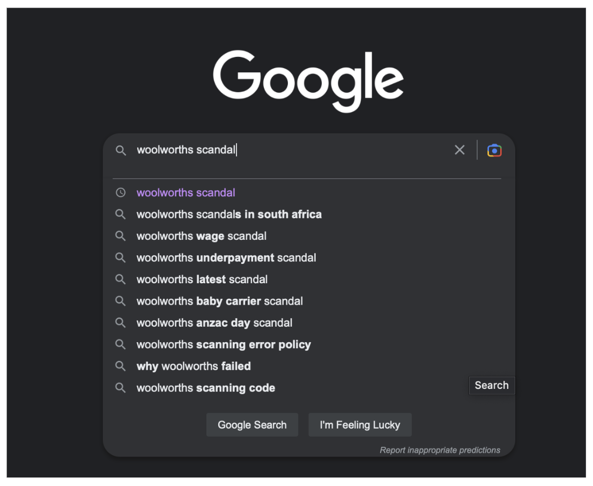The image size is (593, 486).
Task: Clear the search box with the X icon
Action: point(459,150)
